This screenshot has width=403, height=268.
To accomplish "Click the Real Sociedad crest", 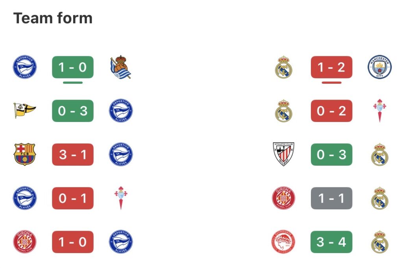I will 121,67.
